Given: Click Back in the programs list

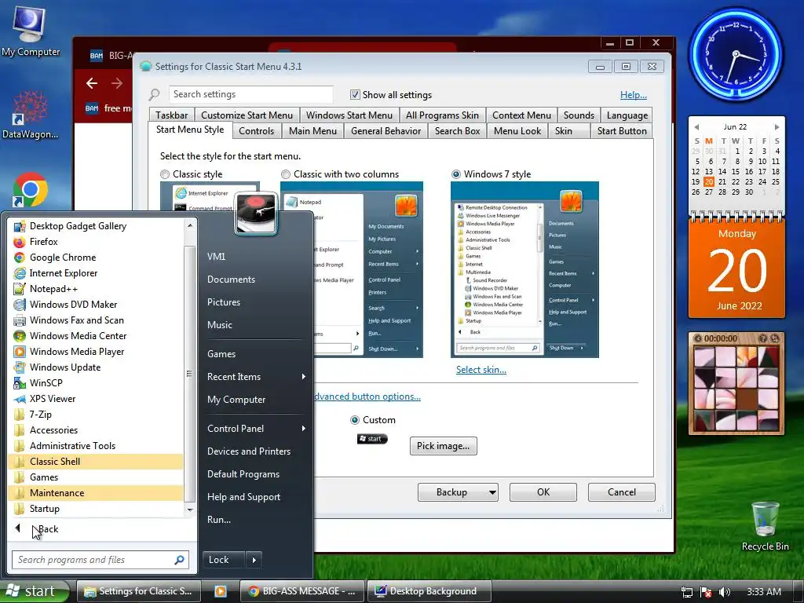Looking at the screenshot, I should [x=49, y=529].
